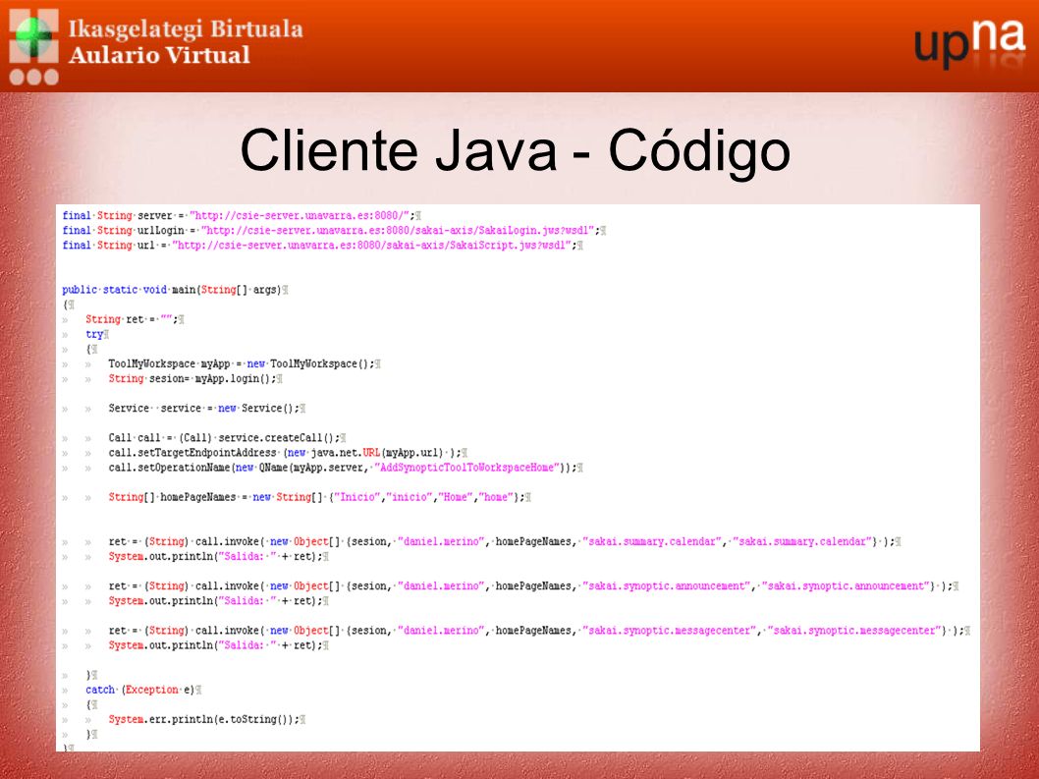Click the slide title "Cliente Java - Código"
The height and width of the screenshot is (779, 1039).
pyautogui.click(x=515, y=150)
